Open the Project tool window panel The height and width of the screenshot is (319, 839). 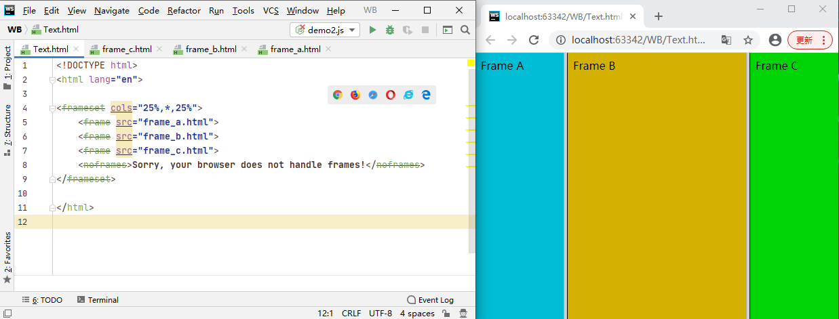point(7,63)
